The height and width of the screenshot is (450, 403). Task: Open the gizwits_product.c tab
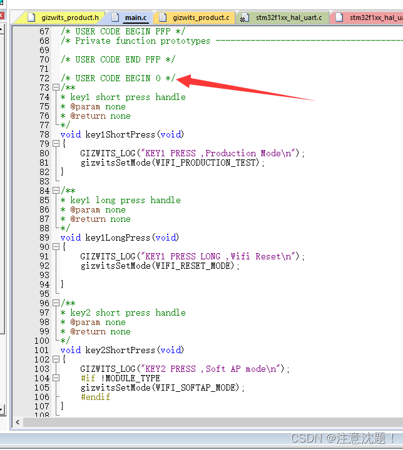[x=195, y=17]
